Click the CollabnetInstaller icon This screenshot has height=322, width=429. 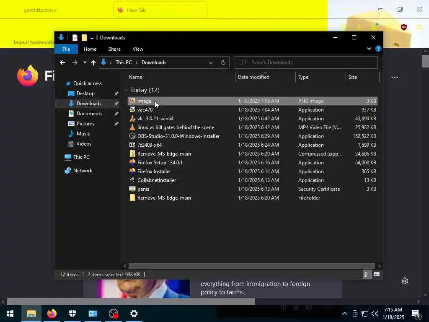tap(132, 180)
